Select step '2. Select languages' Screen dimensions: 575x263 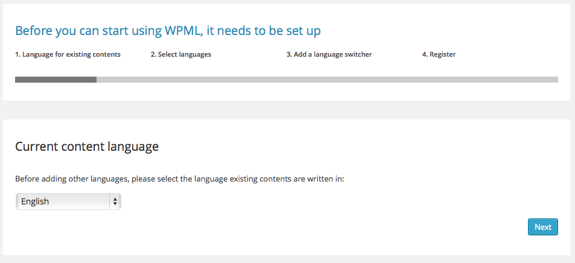coord(180,54)
